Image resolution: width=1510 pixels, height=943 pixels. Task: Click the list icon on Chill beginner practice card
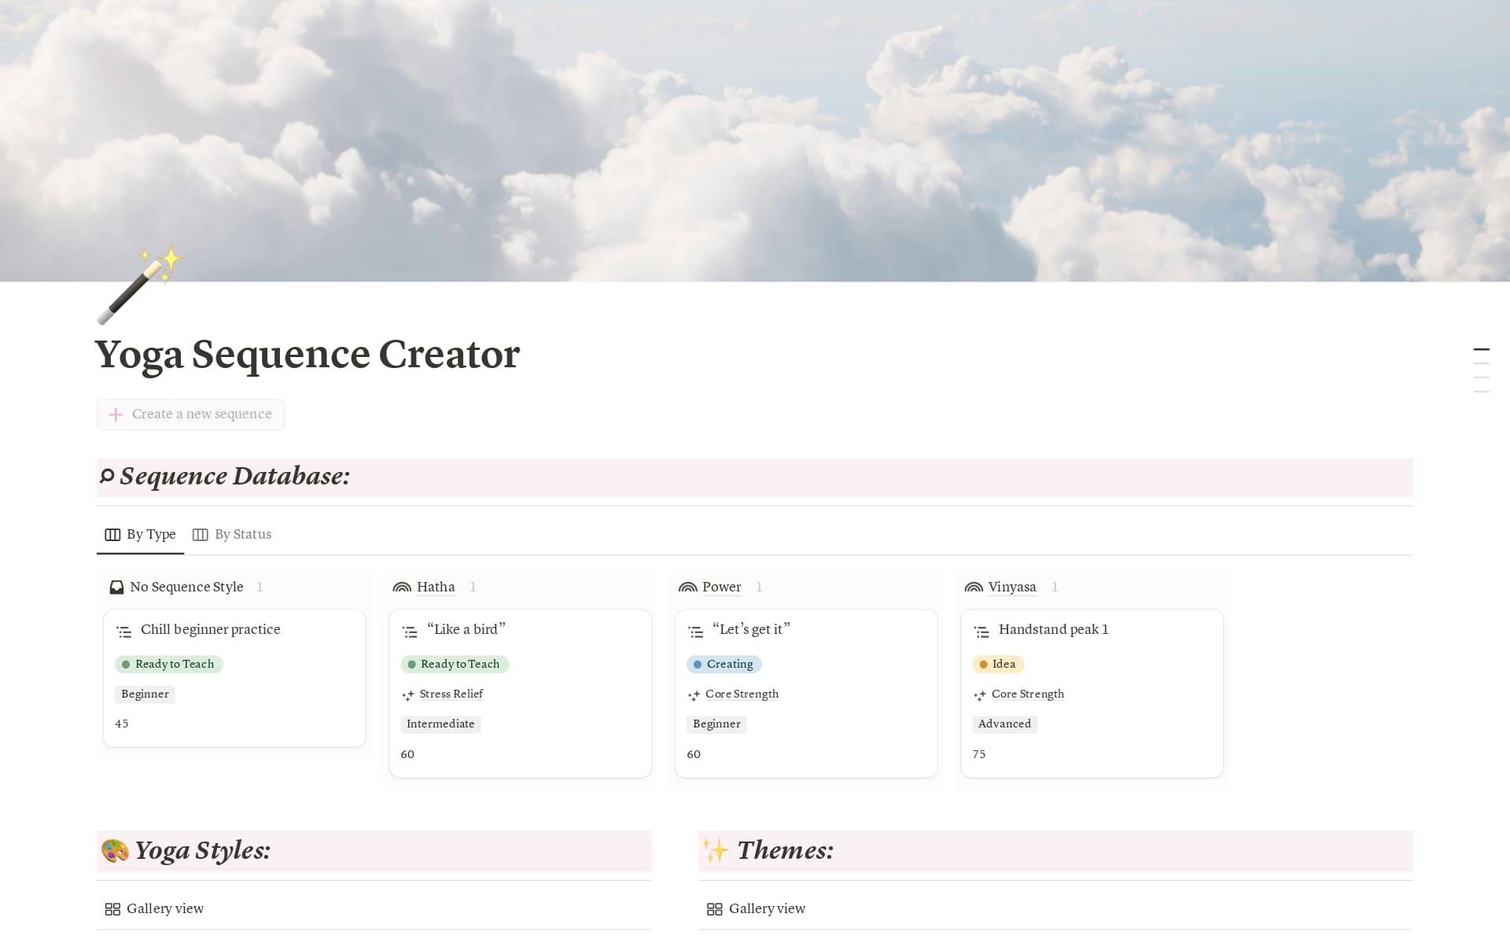(x=123, y=630)
